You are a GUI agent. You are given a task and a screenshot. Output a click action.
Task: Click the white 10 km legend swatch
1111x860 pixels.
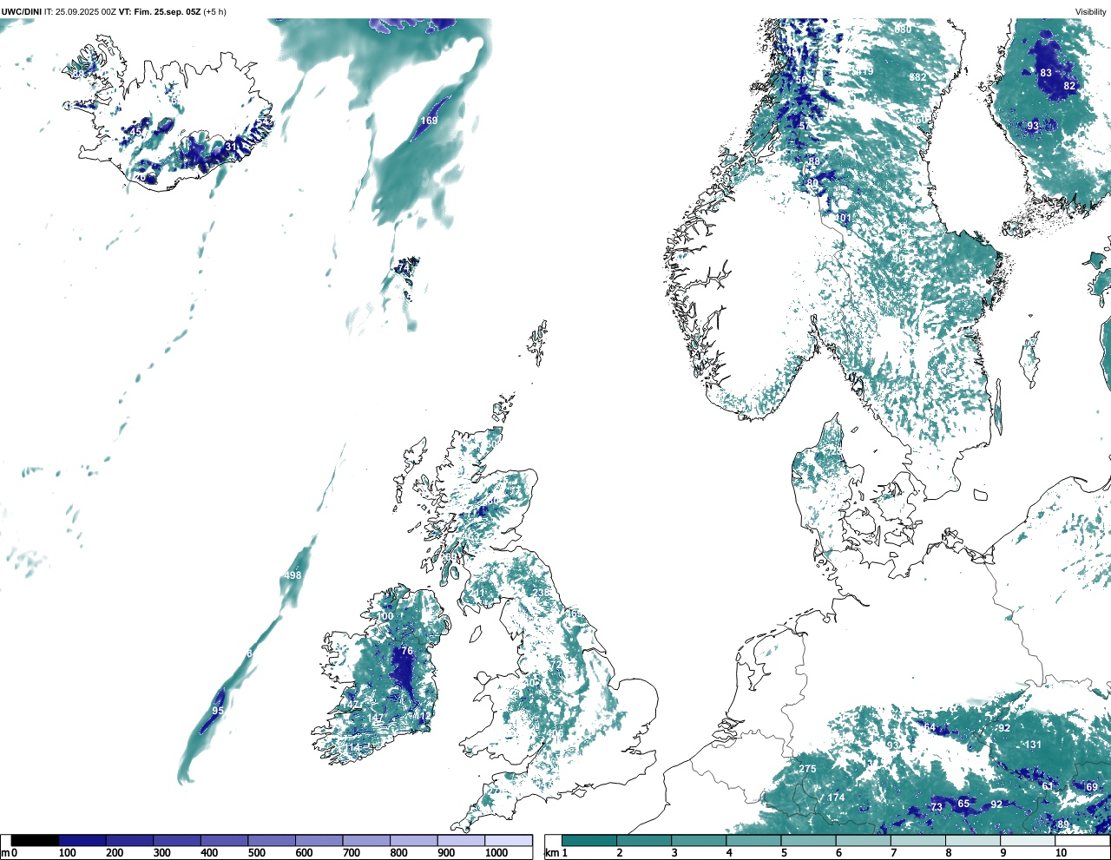click(1082, 841)
